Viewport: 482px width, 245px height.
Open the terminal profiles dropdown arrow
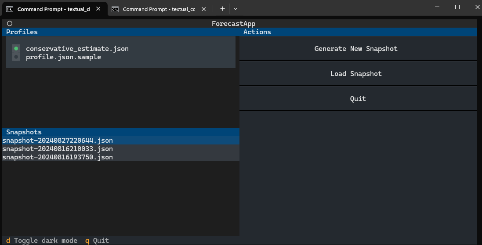[236, 9]
